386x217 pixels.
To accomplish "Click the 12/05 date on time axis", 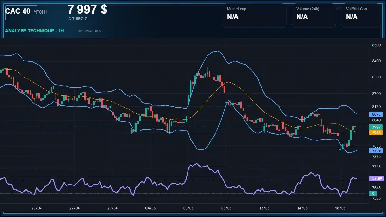I will (264, 208).
